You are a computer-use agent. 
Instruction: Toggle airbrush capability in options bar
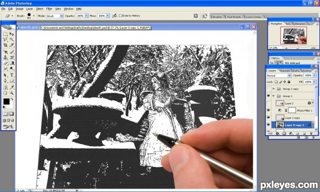pos(115,15)
